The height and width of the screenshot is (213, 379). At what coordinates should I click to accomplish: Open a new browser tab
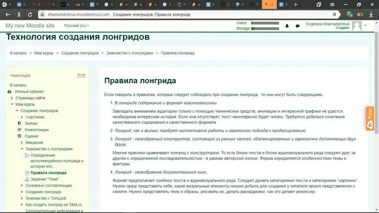296,4
